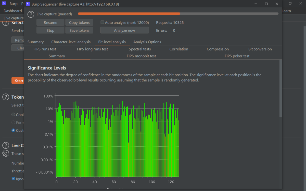Click the Burp menu in main window
Image resolution: width=306 pixels, height=191 pixels.
click(14, 4)
